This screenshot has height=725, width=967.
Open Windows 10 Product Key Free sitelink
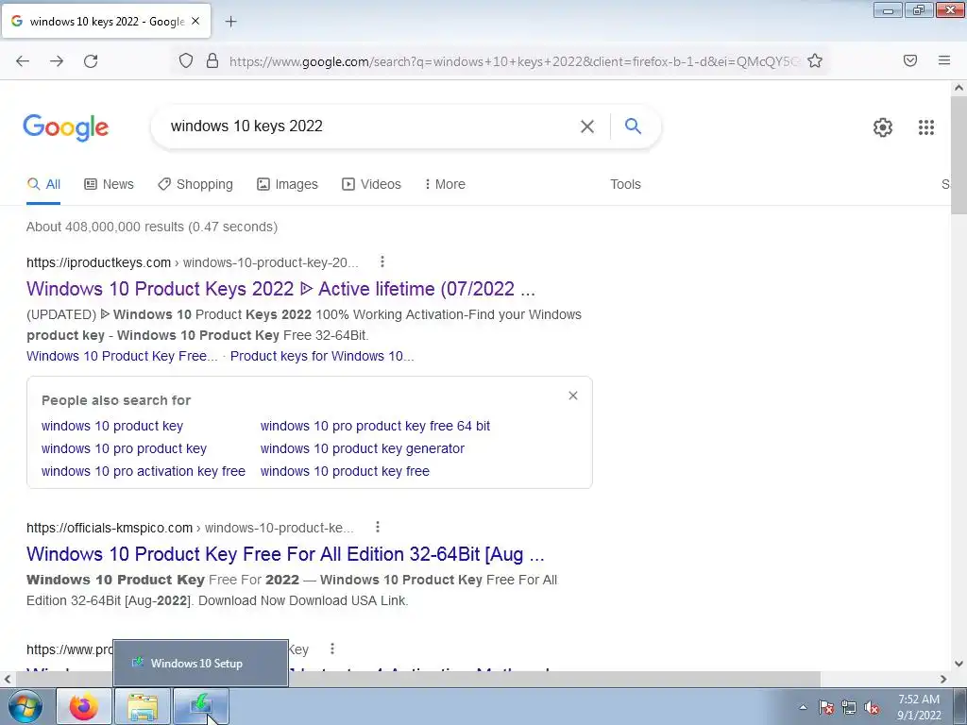tap(122, 356)
